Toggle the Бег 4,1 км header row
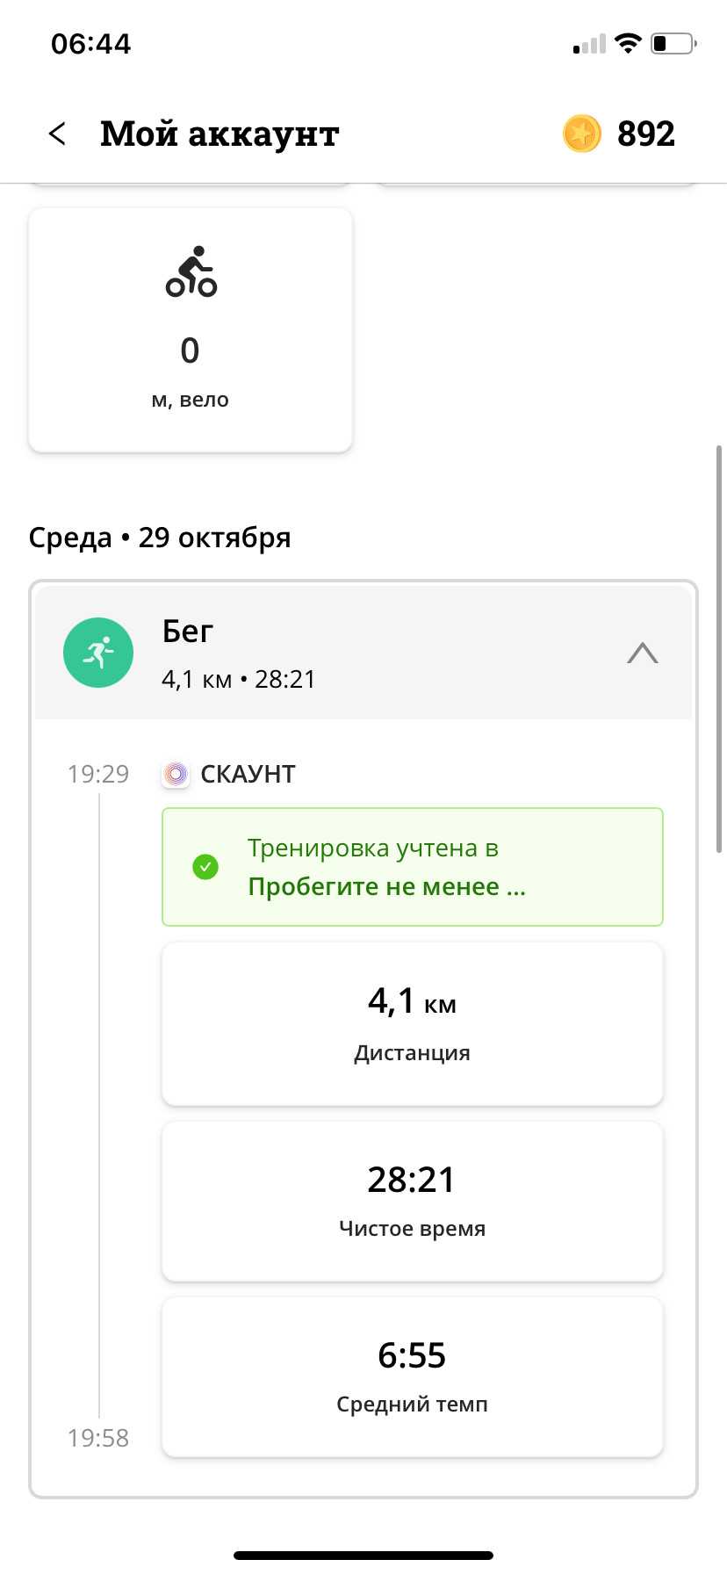Screen dimensions: 727x1574 (363, 653)
